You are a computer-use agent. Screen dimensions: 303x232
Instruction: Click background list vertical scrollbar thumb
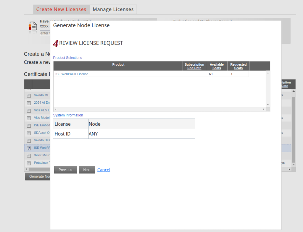tap(294, 130)
